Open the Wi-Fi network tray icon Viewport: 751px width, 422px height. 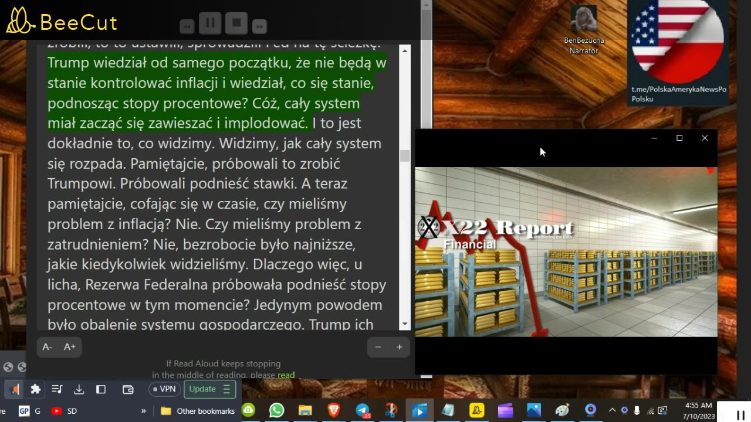(650, 410)
